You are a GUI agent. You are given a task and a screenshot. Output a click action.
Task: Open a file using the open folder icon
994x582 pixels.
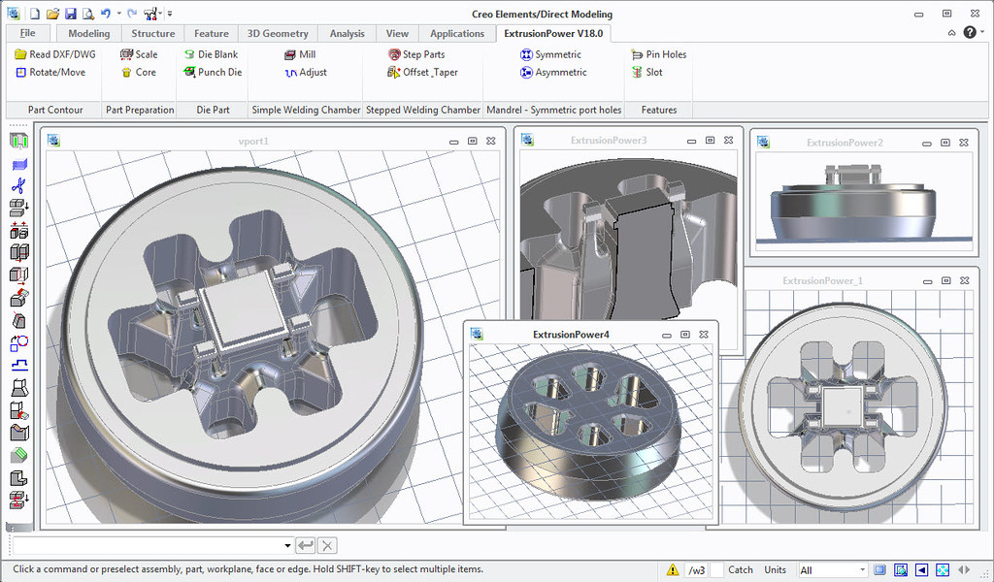[x=52, y=14]
